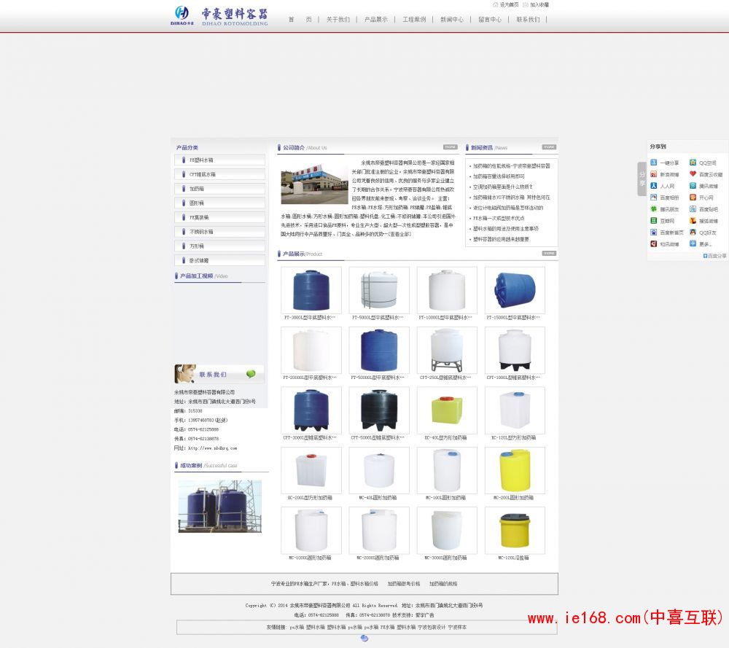Expand more share options with 更多
The height and width of the screenshot is (648, 729).
coord(693,244)
